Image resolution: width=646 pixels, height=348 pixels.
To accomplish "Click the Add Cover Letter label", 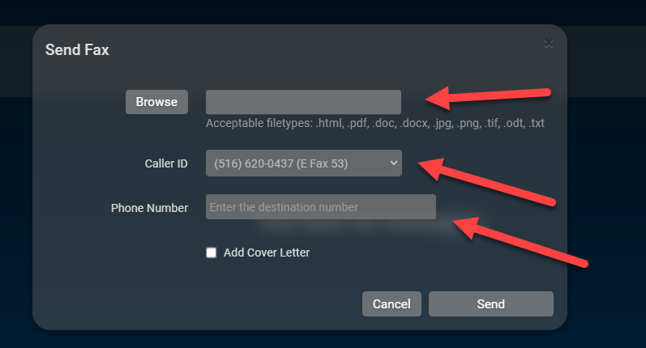I will (267, 253).
